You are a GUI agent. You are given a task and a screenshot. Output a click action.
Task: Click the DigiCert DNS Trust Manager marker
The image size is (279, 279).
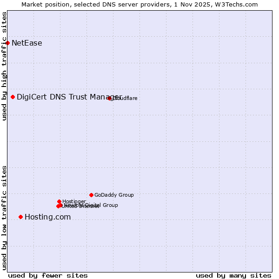tap(13, 97)
